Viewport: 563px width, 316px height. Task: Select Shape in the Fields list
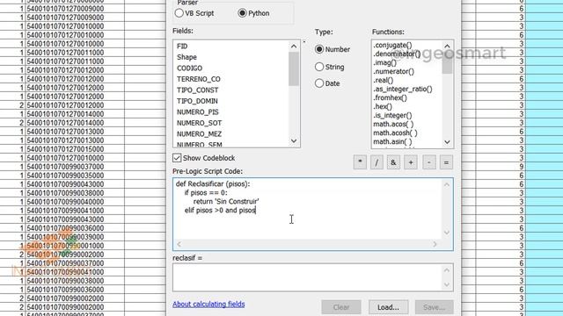tap(186, 57)
